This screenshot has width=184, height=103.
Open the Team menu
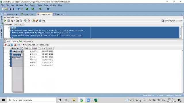pyautogui.click(x=40, y=5)
